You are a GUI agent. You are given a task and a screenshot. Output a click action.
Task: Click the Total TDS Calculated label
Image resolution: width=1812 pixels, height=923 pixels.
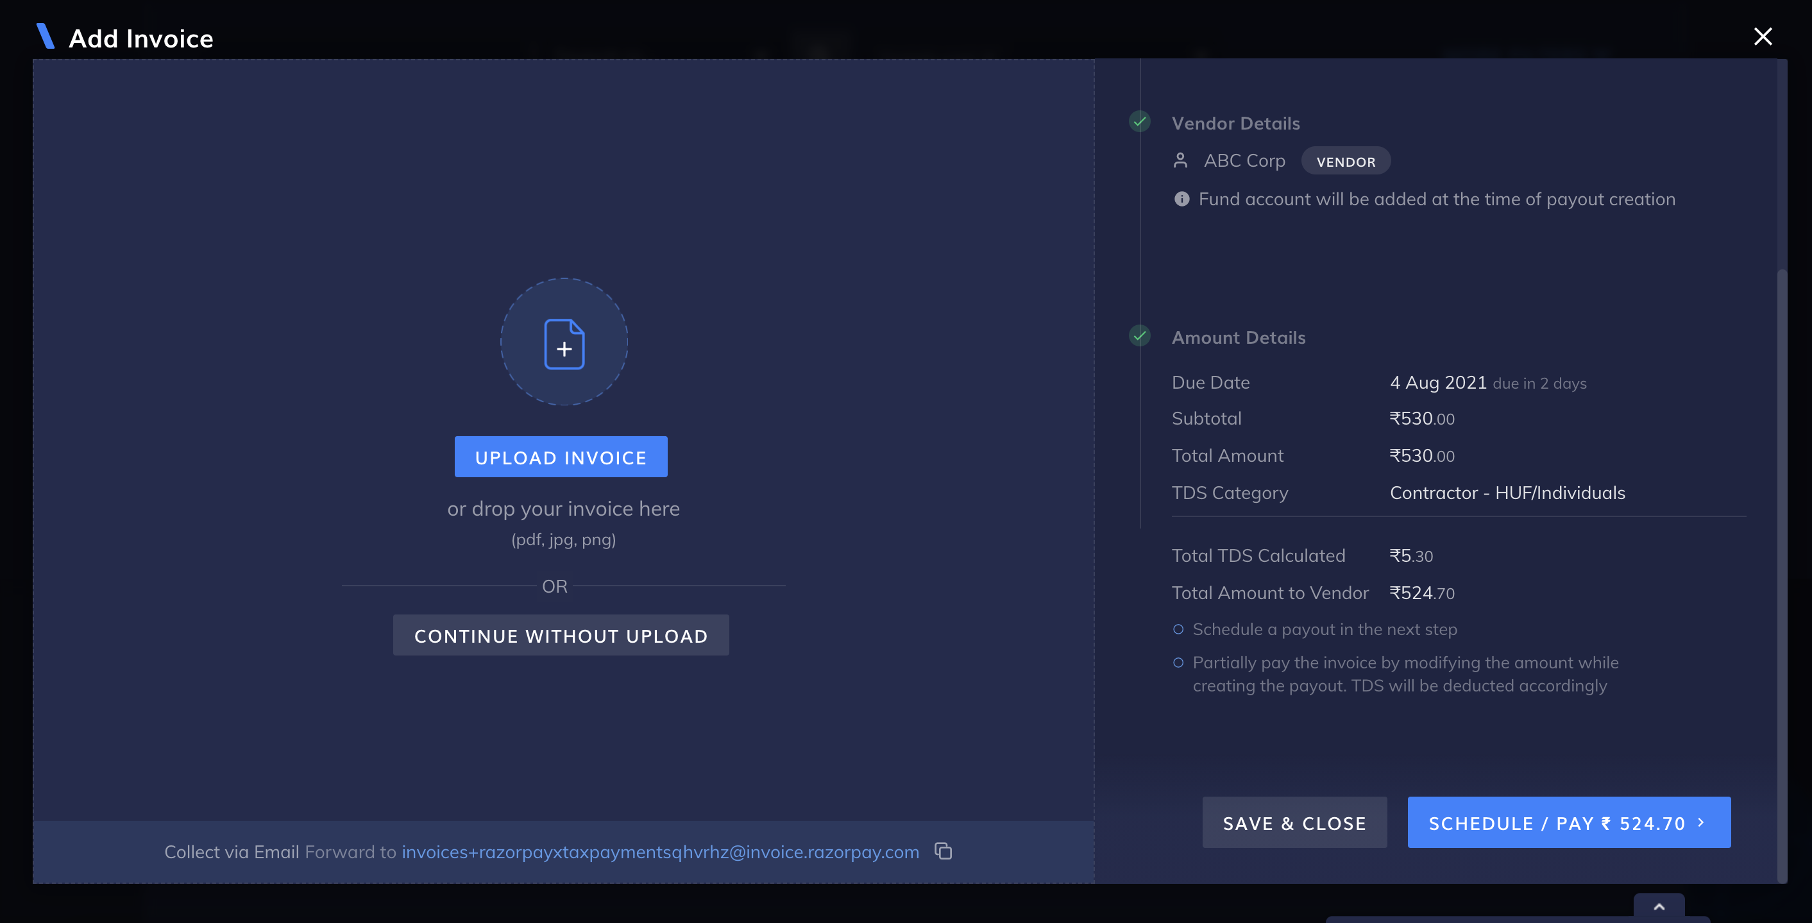coord(1258,555)
